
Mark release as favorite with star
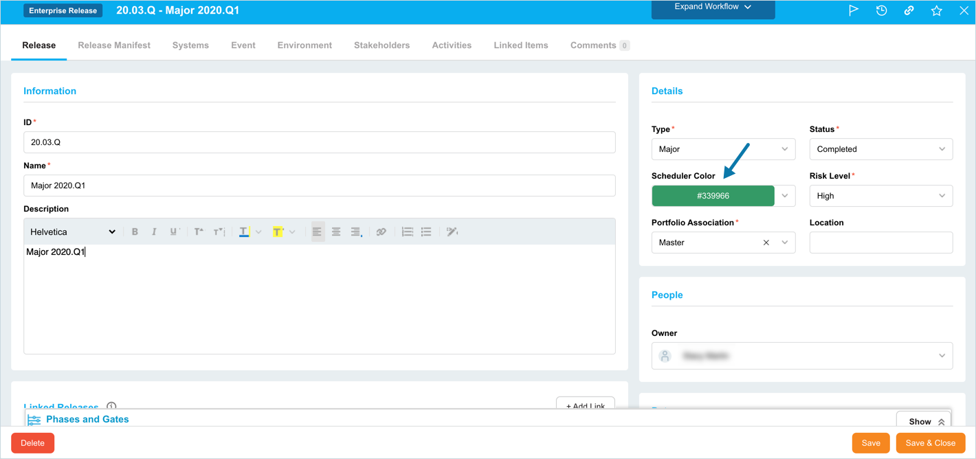936,10
